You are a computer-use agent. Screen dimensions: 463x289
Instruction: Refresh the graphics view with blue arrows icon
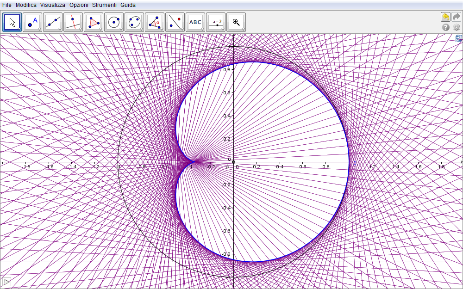click(459, 38)
